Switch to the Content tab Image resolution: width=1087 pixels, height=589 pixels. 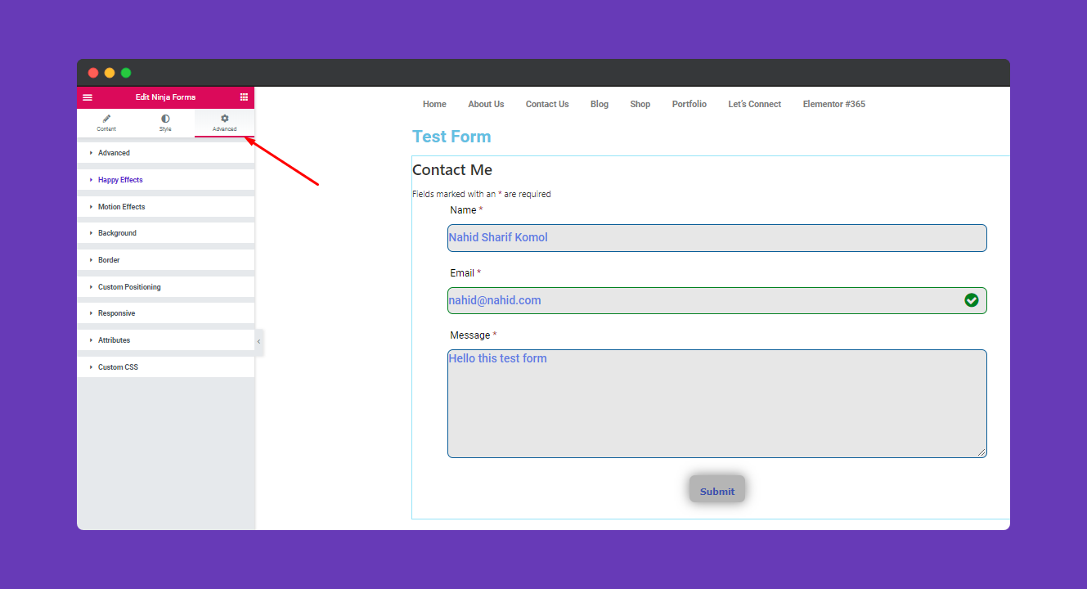click(106, 123)
